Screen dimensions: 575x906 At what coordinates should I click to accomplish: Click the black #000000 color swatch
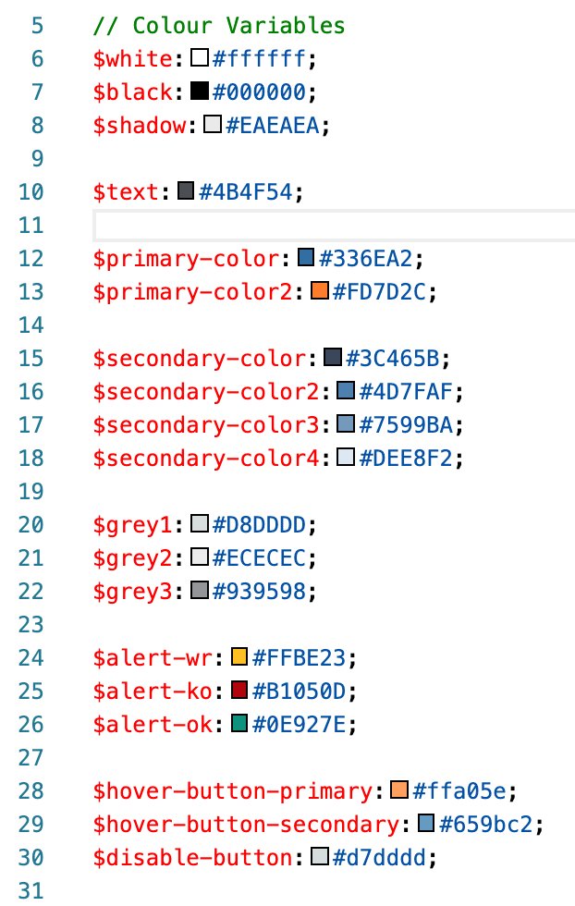pyautogui.click(x=200, y=91)
